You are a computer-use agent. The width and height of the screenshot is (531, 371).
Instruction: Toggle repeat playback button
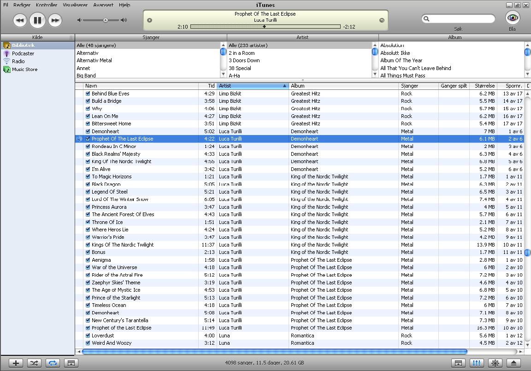point(53,363)
